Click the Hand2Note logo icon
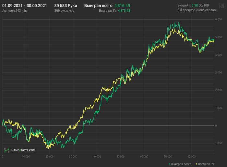227x167 pixels. click(x=7, y=150)
